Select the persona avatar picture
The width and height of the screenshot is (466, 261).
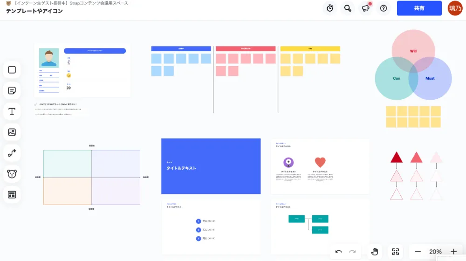[49, 58]
